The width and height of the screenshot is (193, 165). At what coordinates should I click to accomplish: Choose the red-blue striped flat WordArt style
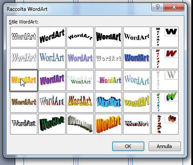pyautogui.click(x=137, y=124)
